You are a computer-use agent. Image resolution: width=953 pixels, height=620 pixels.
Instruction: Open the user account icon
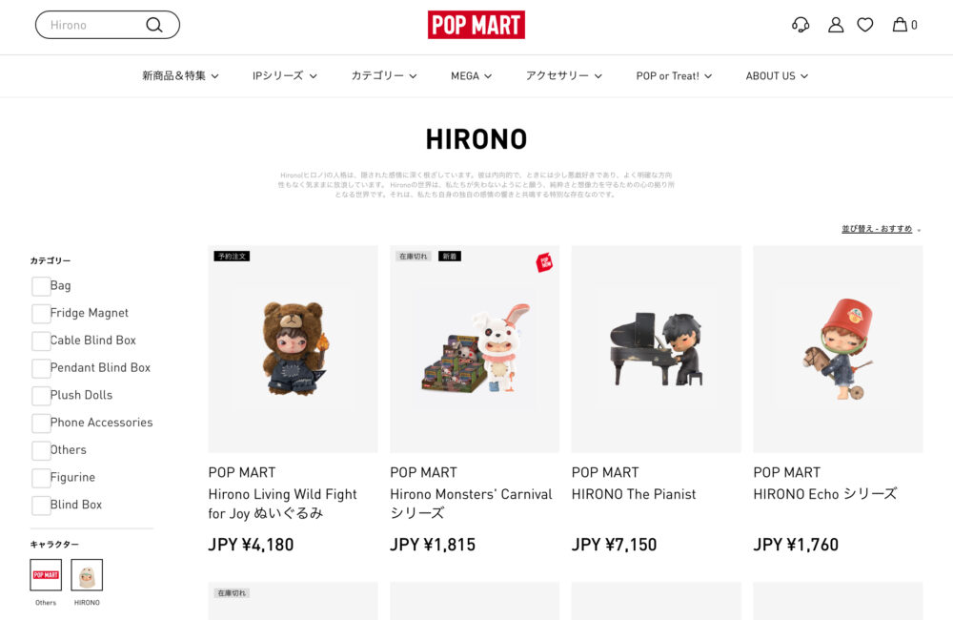[x=836, y=25]
